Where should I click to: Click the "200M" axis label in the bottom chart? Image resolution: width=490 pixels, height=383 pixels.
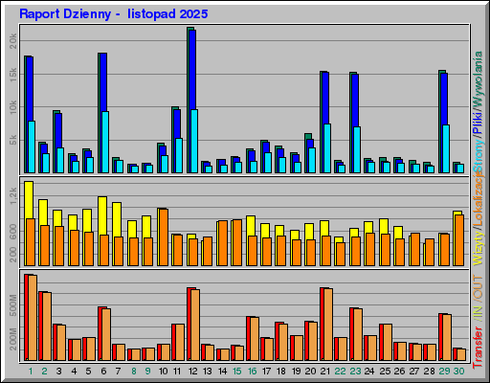(13, 339)
